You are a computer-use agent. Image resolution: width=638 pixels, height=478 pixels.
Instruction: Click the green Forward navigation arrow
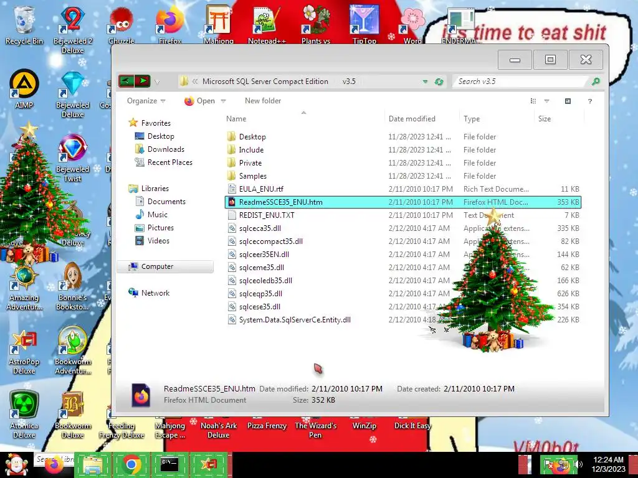point(143,81)
